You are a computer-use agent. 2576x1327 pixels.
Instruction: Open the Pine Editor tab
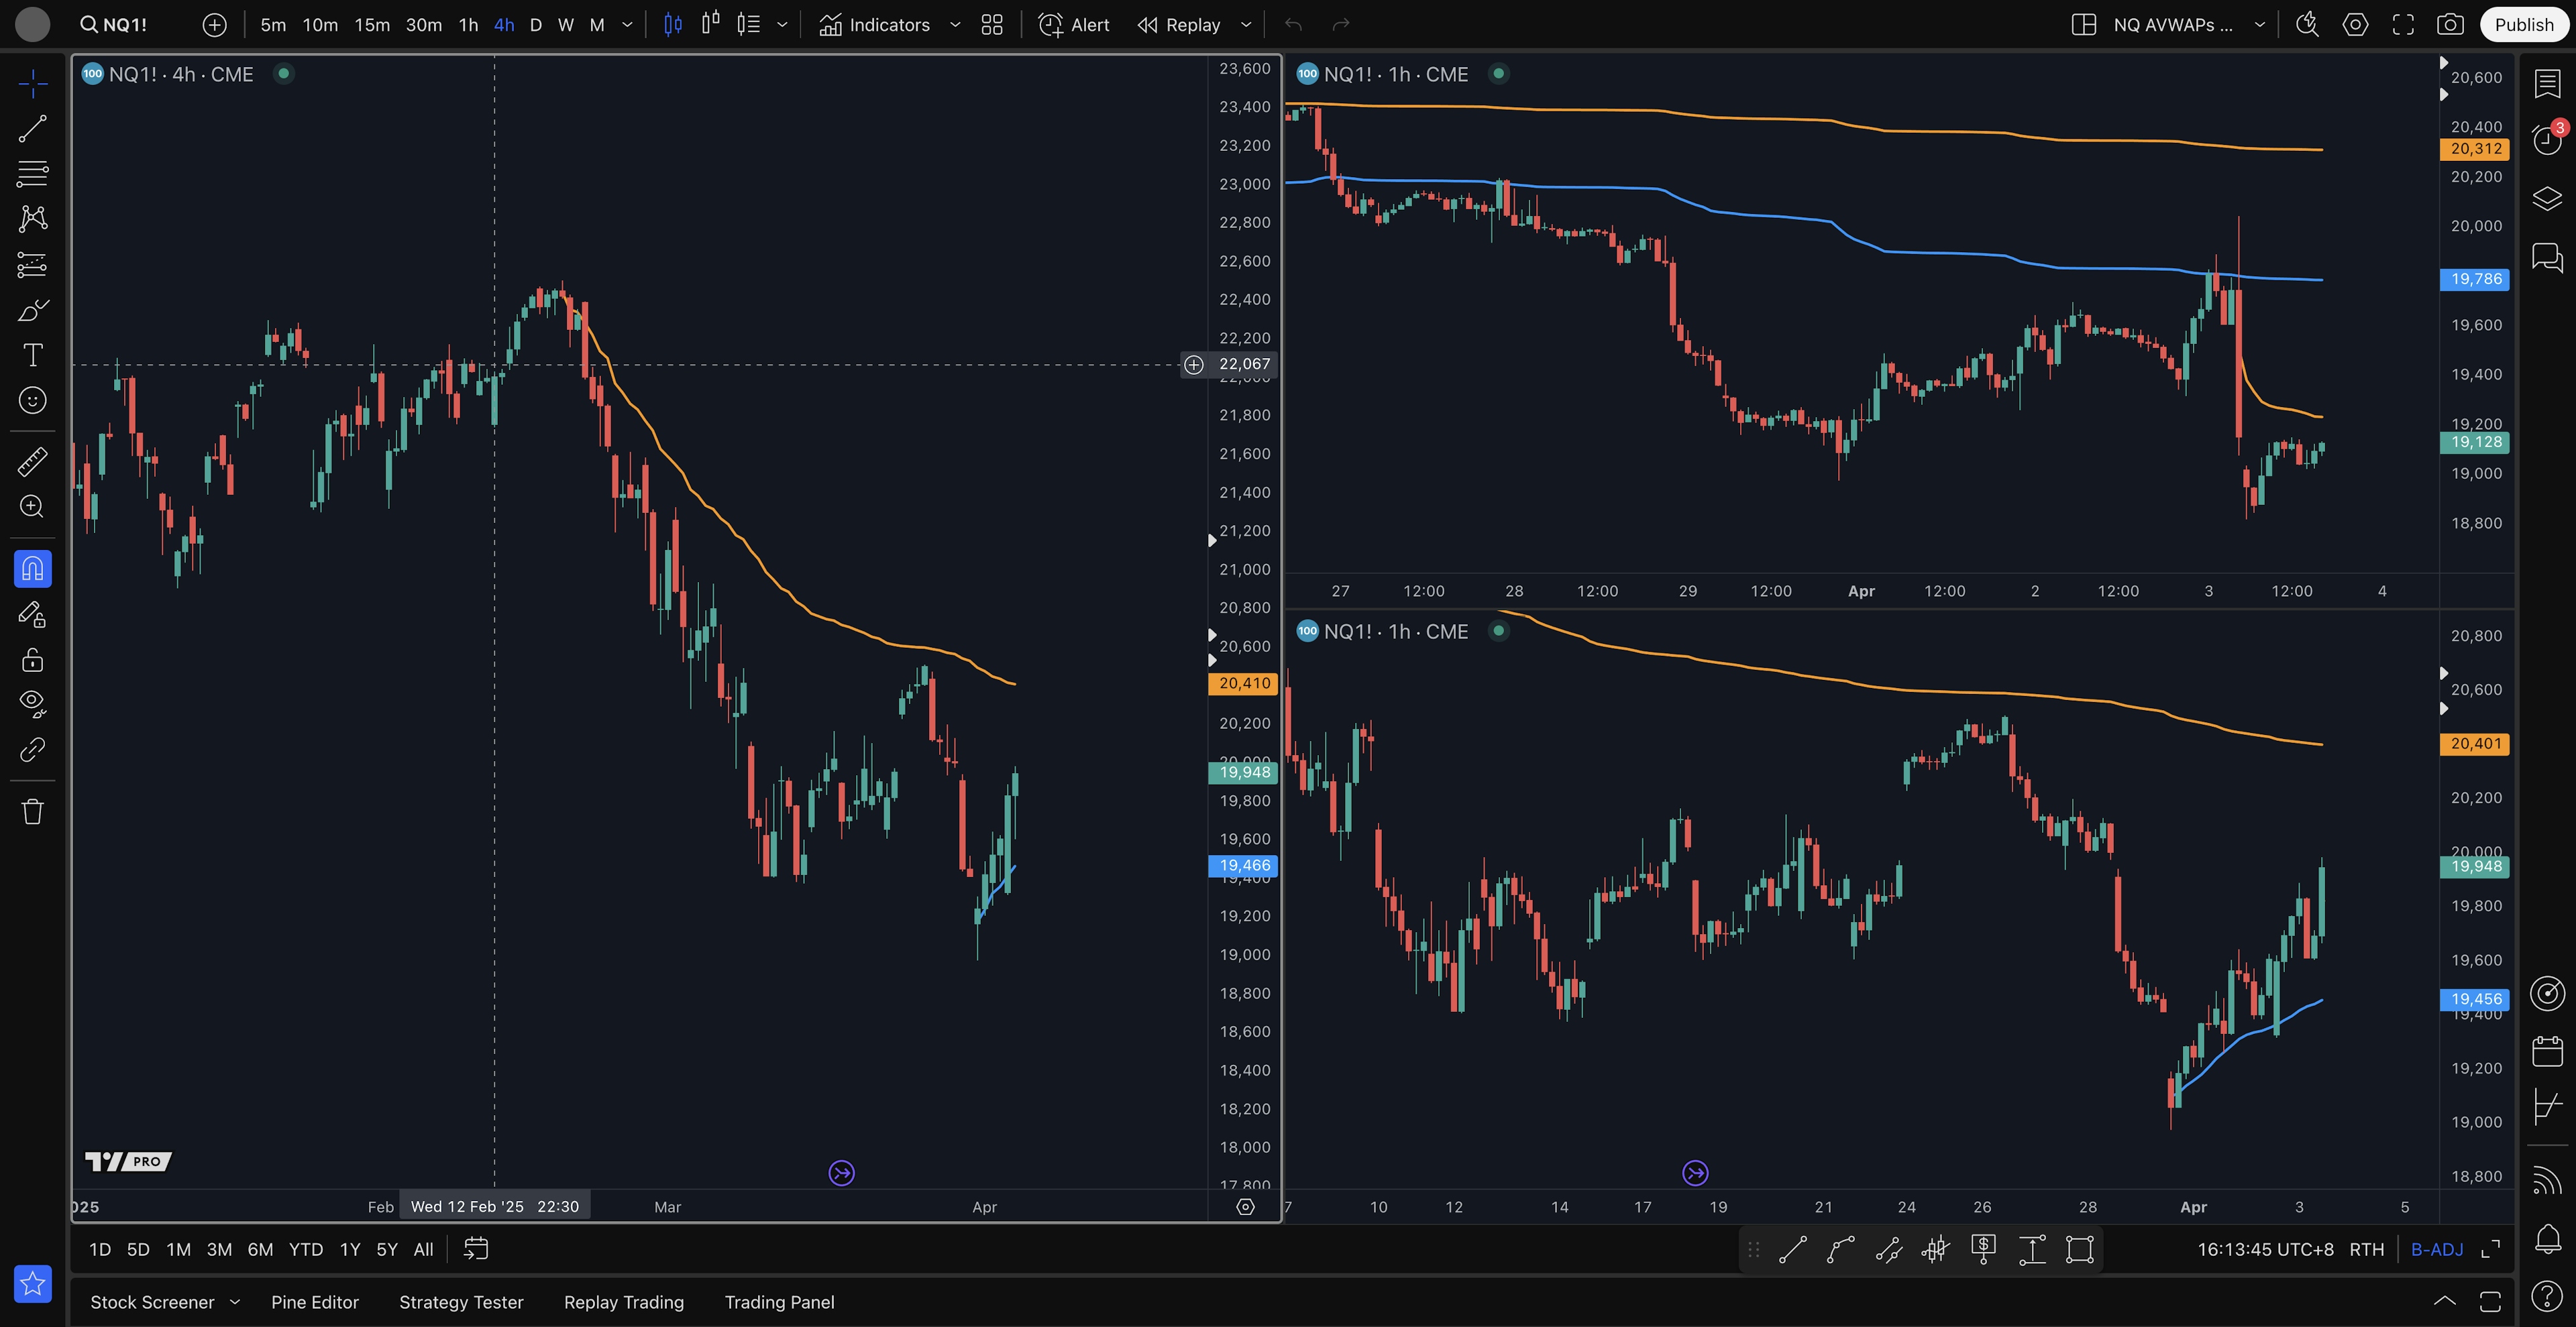pyautogui.click(x=314, y=1302)
